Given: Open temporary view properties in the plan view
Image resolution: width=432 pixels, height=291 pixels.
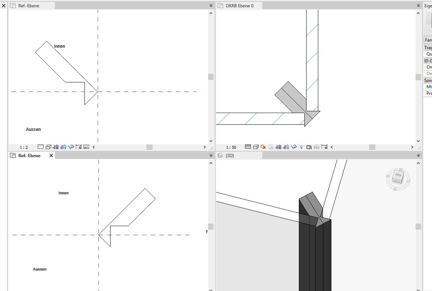Looking at the screenshot, I should tap(309, 147).
